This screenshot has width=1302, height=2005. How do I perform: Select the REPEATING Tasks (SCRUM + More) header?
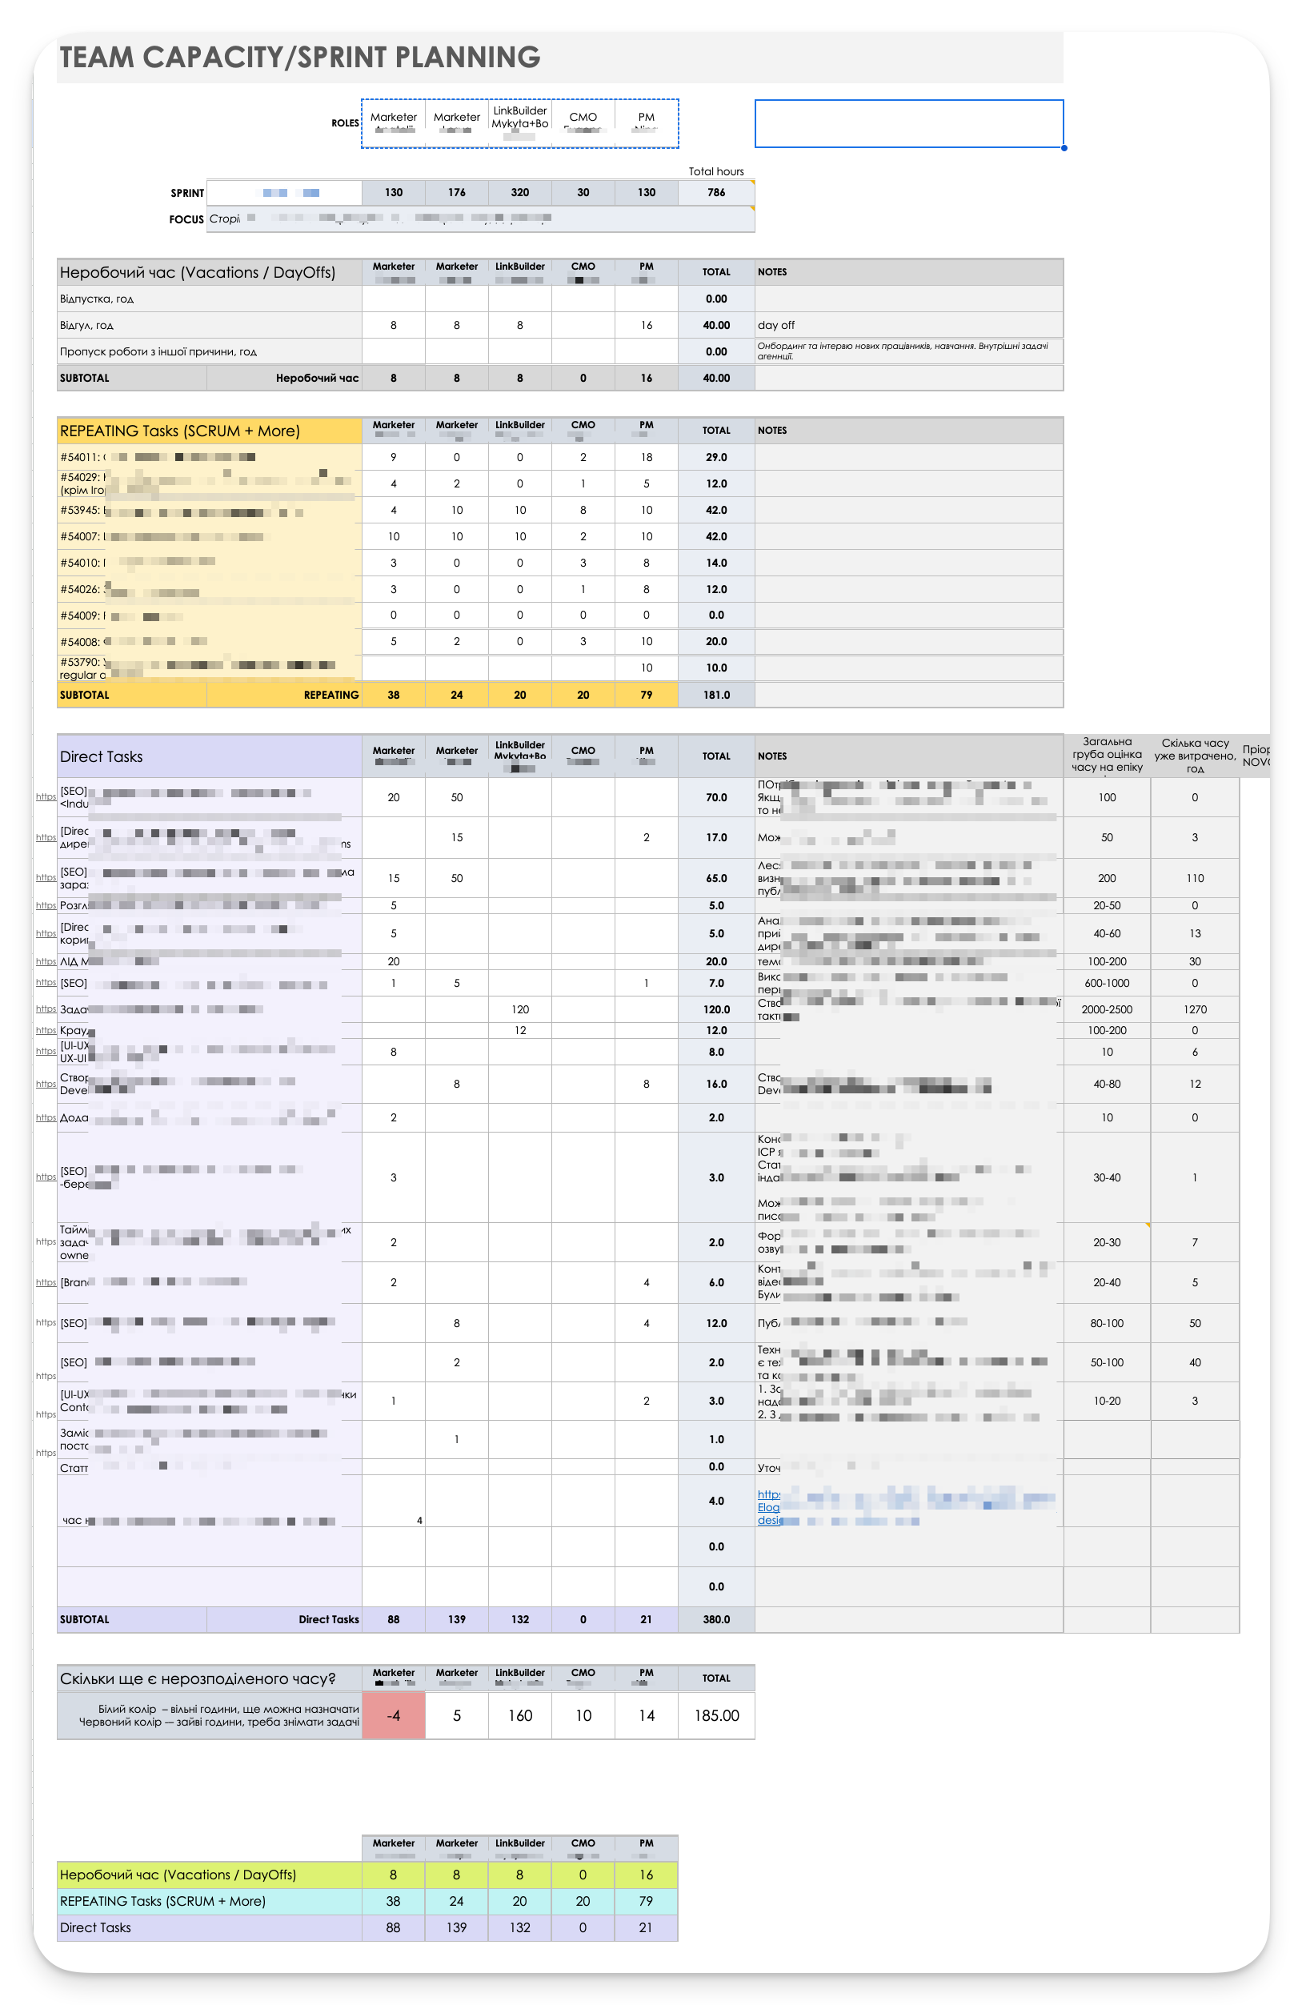209,431
